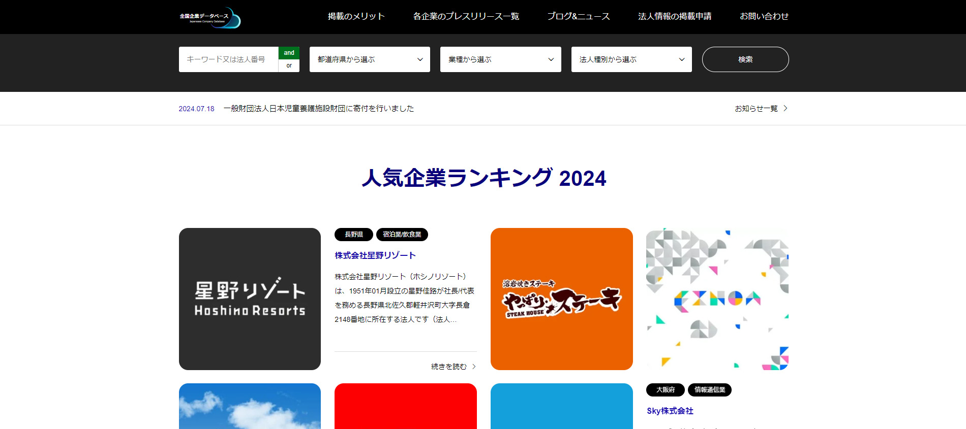Expand 法人種別から選ぶ dropdown

click(x=631, y=59)
